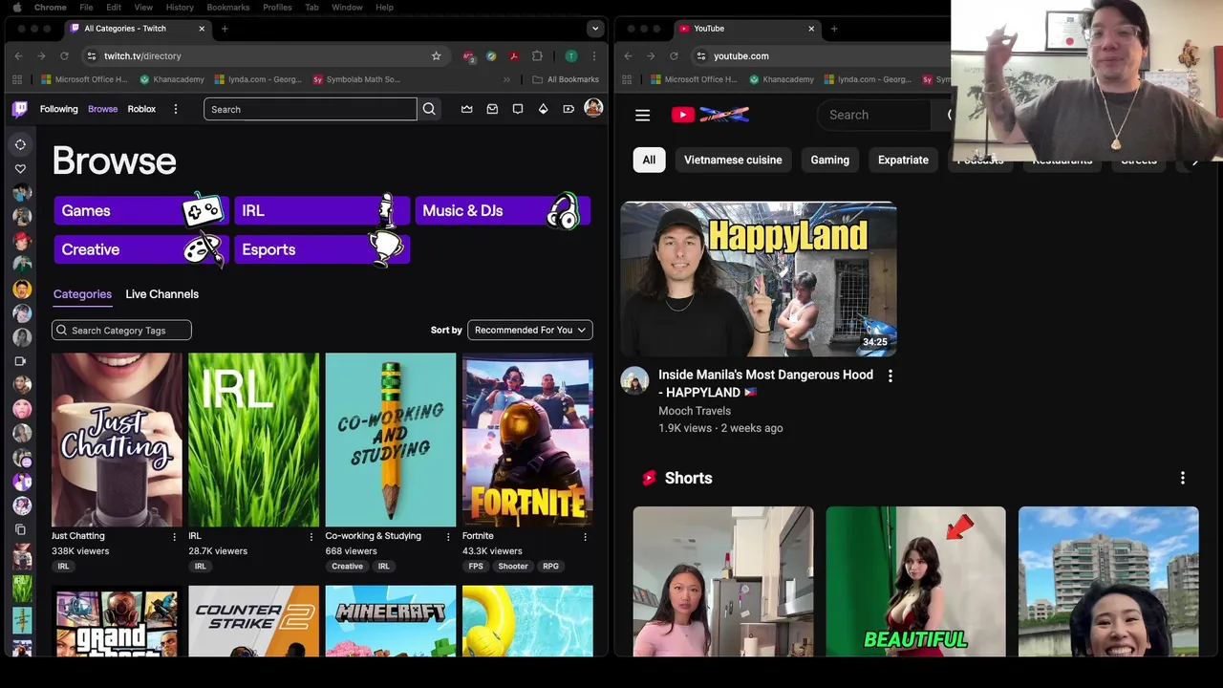Select the Gaming filter chip on YouTube

point(829,160)
